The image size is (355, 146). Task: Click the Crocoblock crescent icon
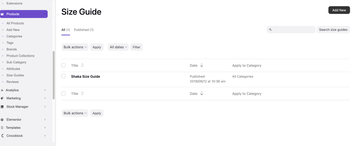point(2,136)
